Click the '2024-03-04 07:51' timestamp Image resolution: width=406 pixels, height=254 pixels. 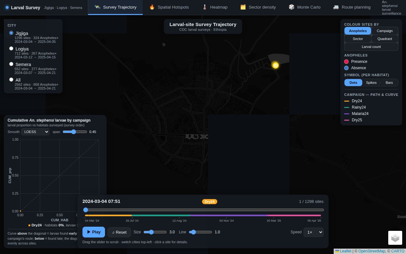pyautogui.click(x=101, y=201)
